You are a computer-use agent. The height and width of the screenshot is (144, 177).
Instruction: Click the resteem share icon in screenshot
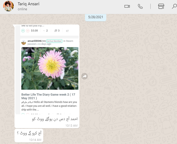pyautogui.click(x=67, y=31)
